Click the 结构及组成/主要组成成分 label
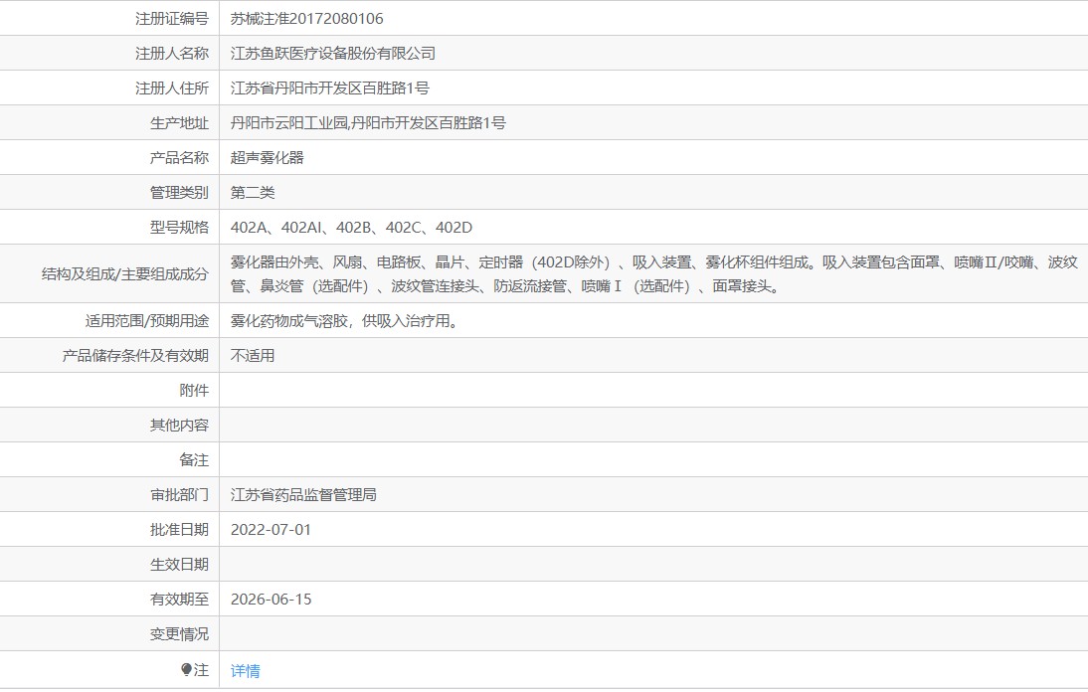The image size is (1088, 692). point(125,273)
